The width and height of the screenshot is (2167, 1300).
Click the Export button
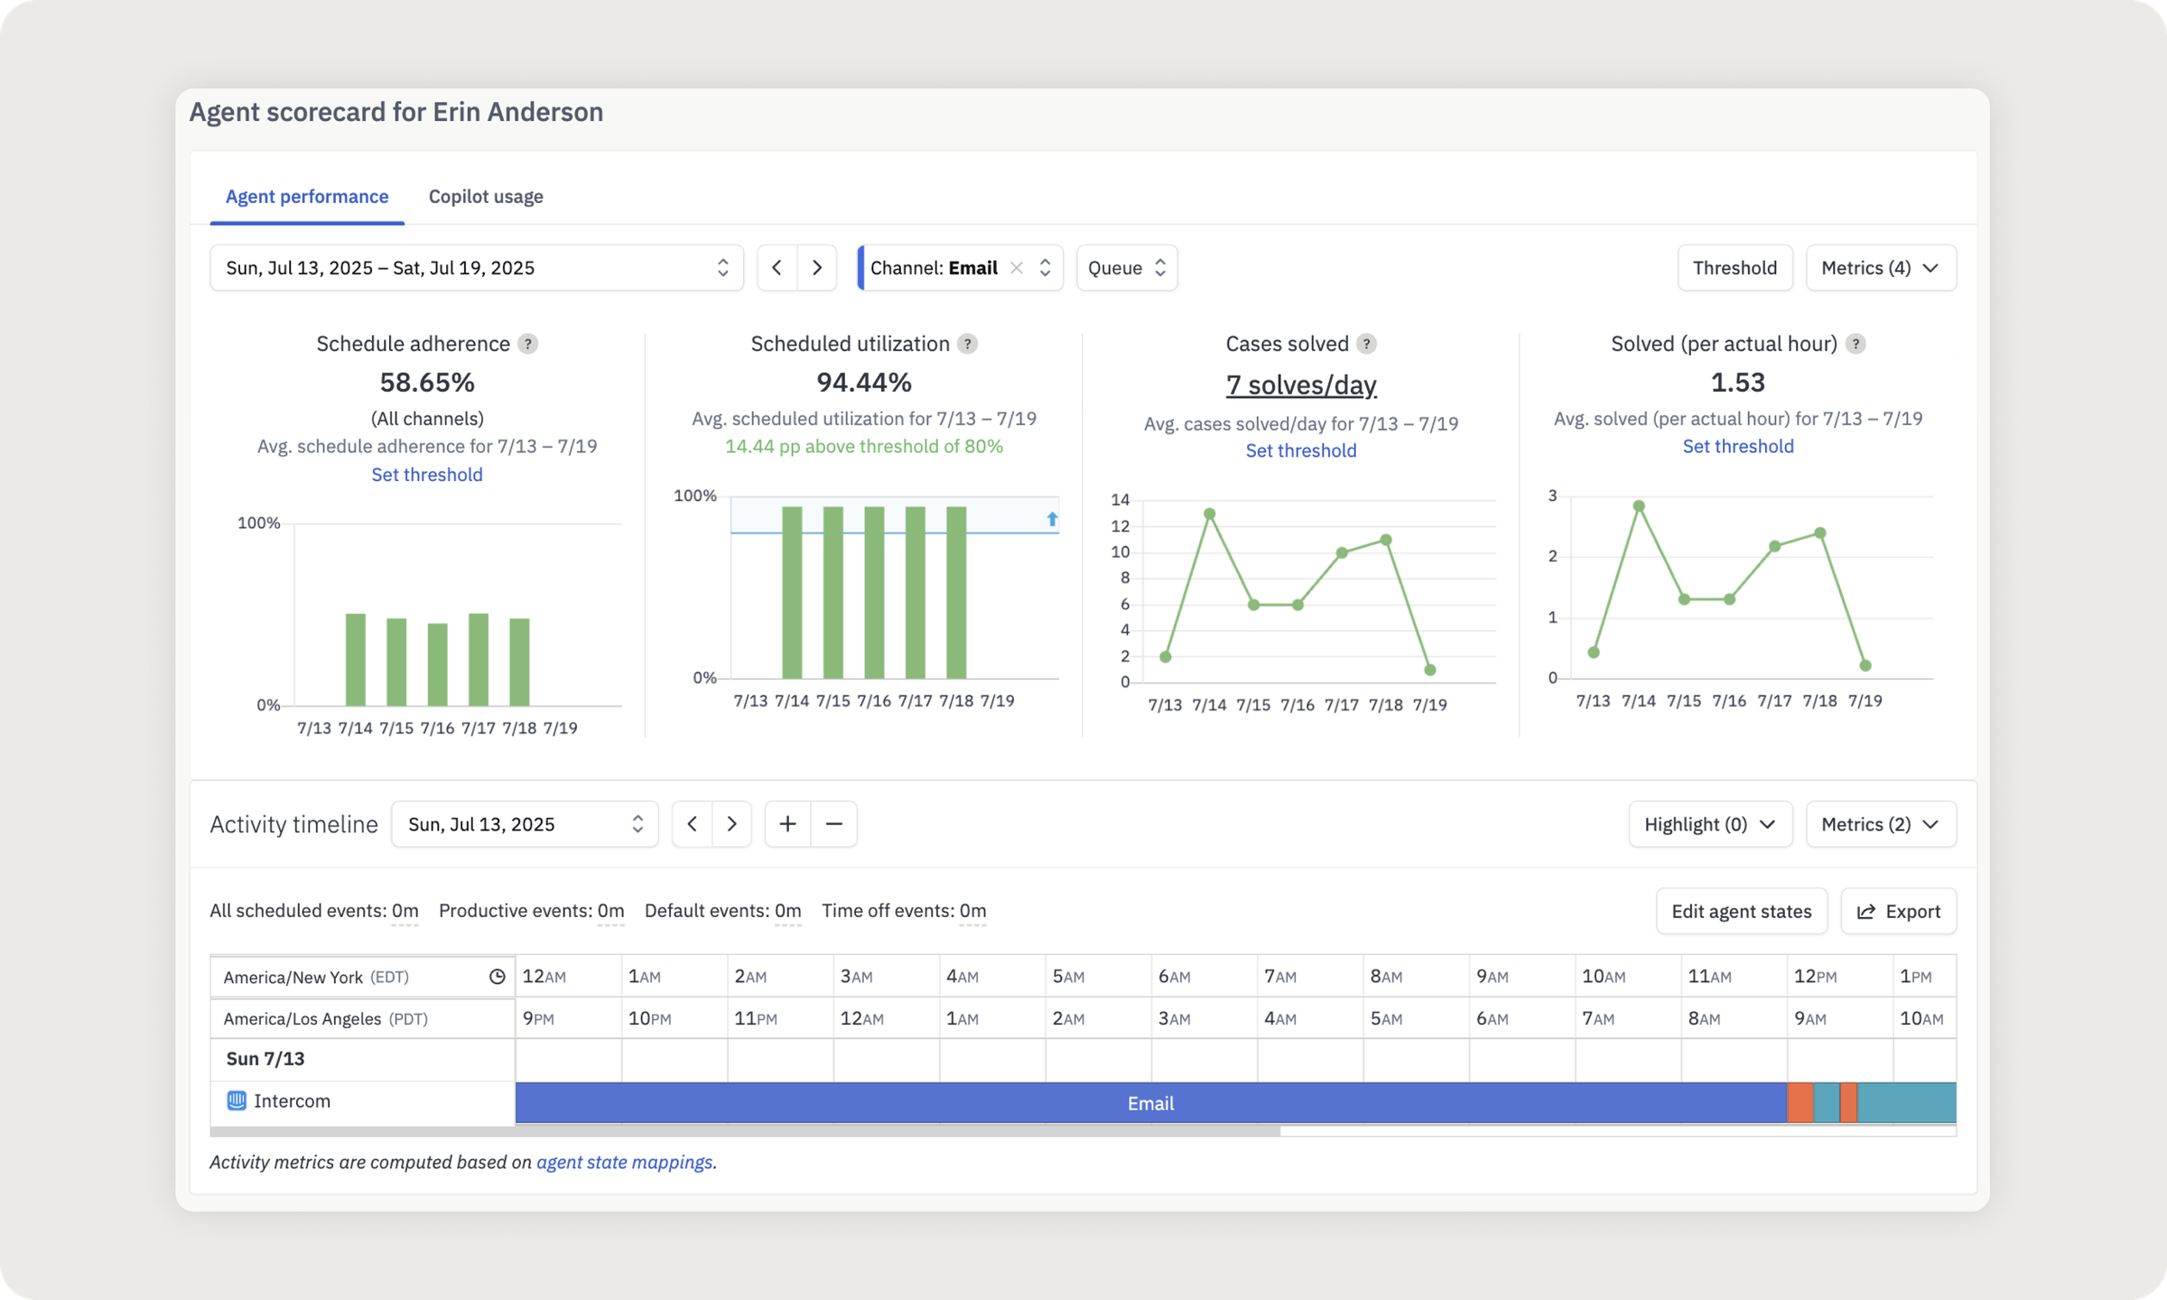point(1898,912)
